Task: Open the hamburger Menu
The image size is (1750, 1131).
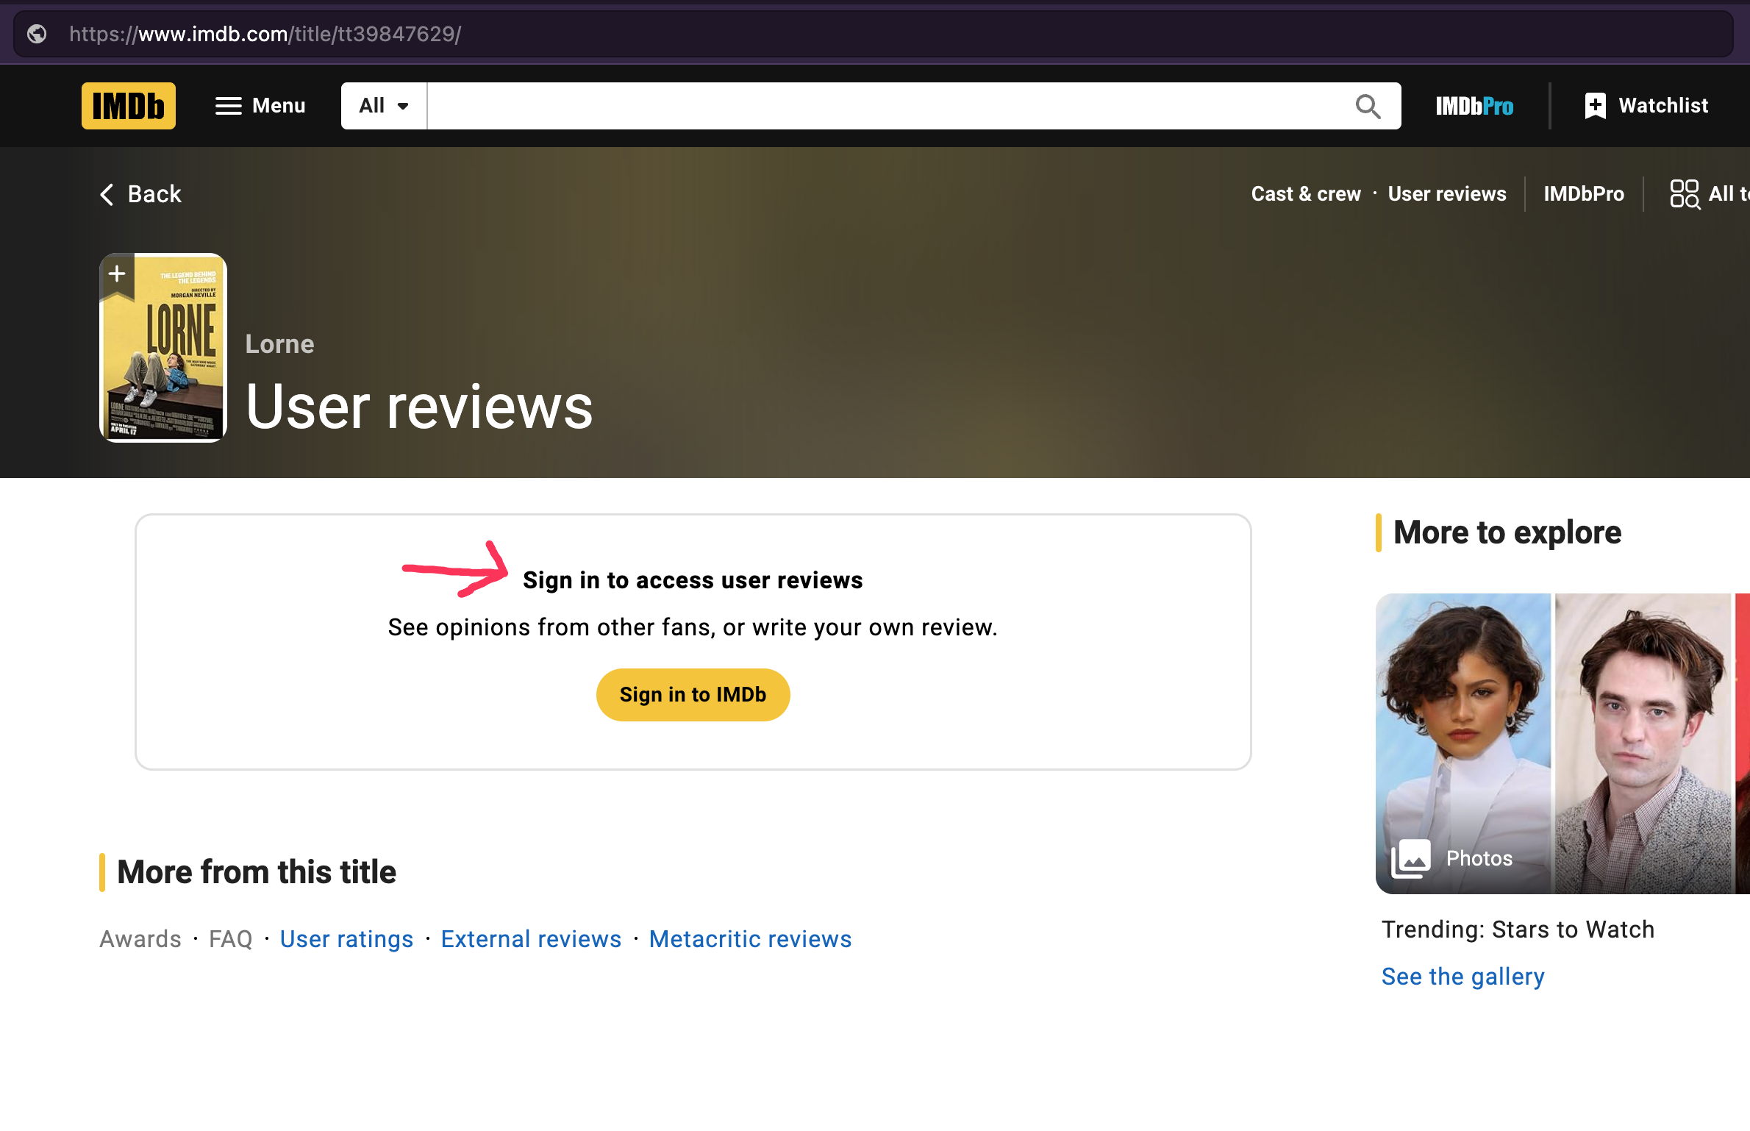Action: (x=260, y=106)
